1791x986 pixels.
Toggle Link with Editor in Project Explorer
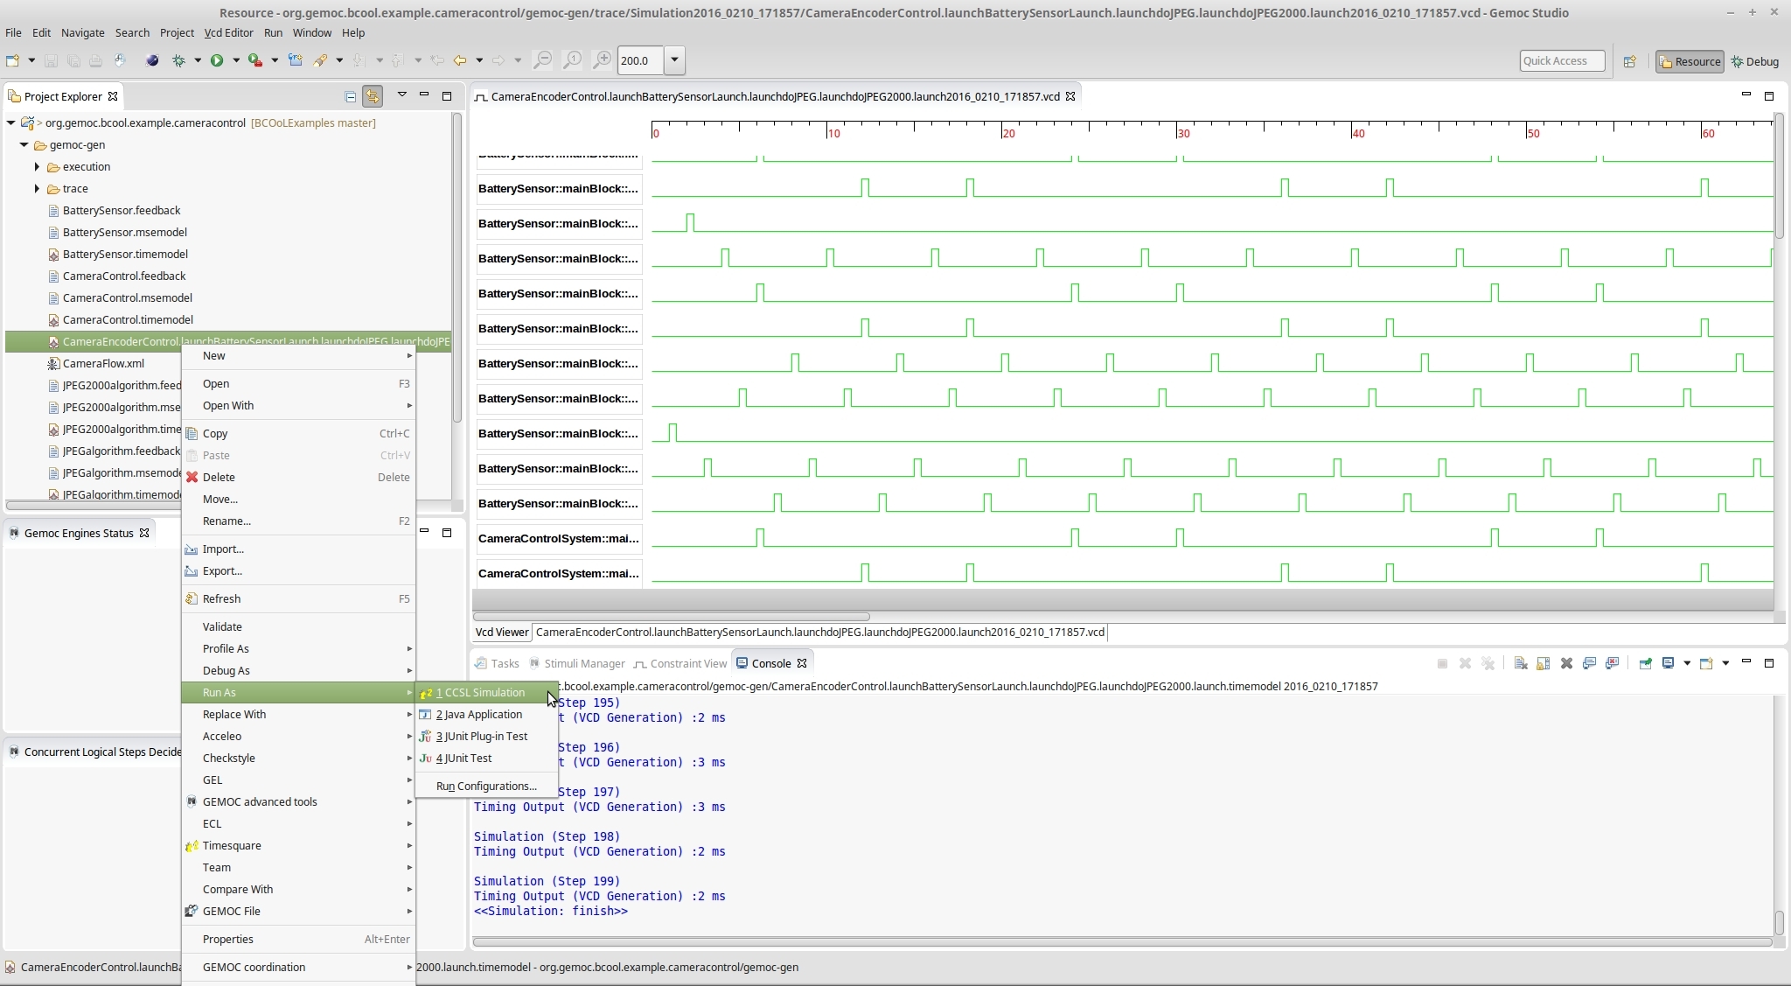click(373, 96)
